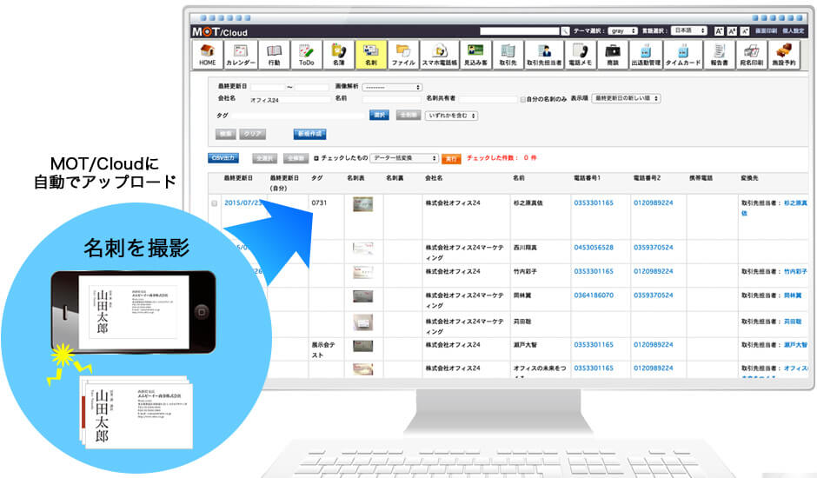This screenshot has width=817, height=478.
Task: Click the 最終更新日 end date field
Action: point(311,87)
